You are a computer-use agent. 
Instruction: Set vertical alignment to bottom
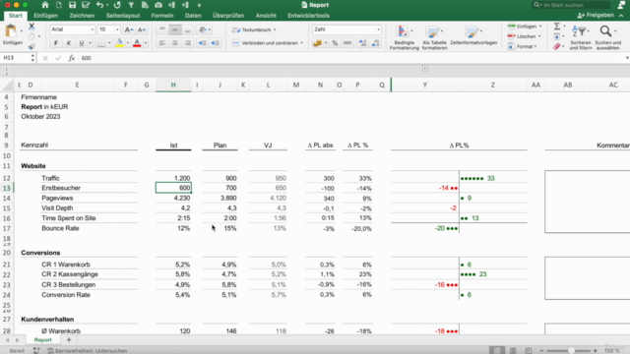(x=188, y=29)
